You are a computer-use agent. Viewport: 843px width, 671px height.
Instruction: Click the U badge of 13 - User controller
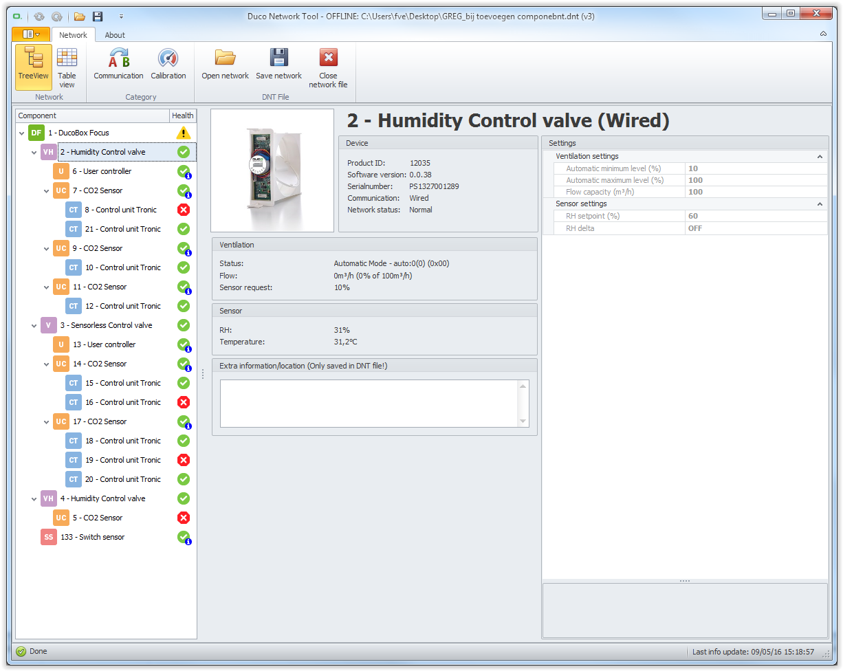click(x=61, y=344)
